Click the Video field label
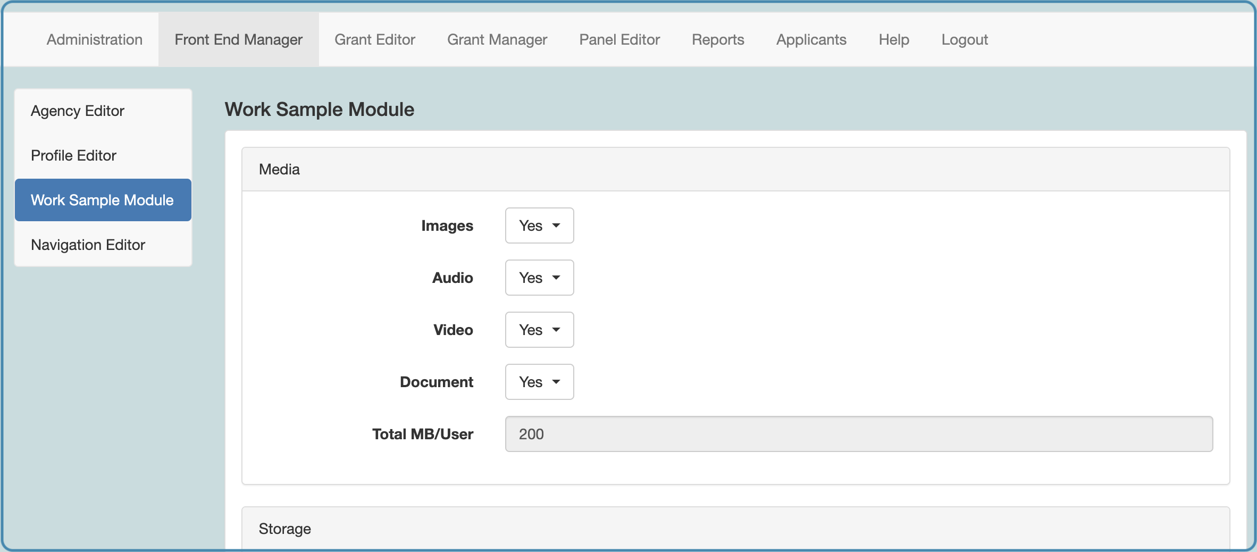 (453, 330)
